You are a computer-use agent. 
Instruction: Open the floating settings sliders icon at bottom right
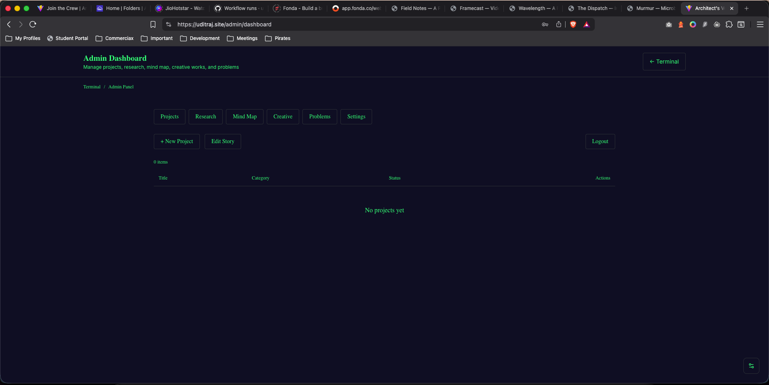tap(751, 366)
